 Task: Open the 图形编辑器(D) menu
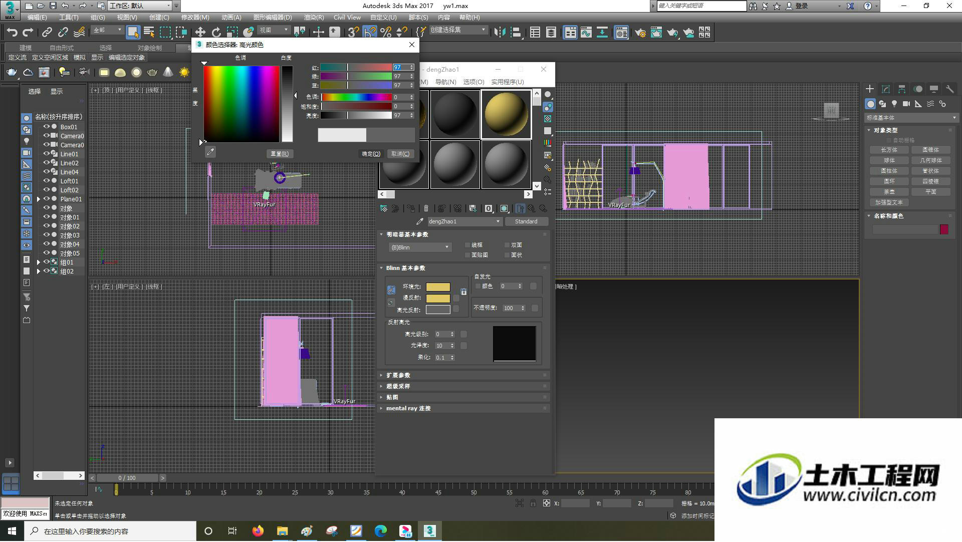273,17
